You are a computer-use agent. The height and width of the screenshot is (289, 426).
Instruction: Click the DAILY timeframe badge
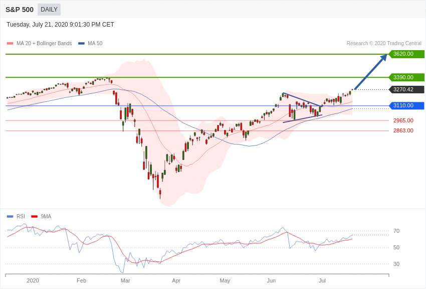[49, 10]
